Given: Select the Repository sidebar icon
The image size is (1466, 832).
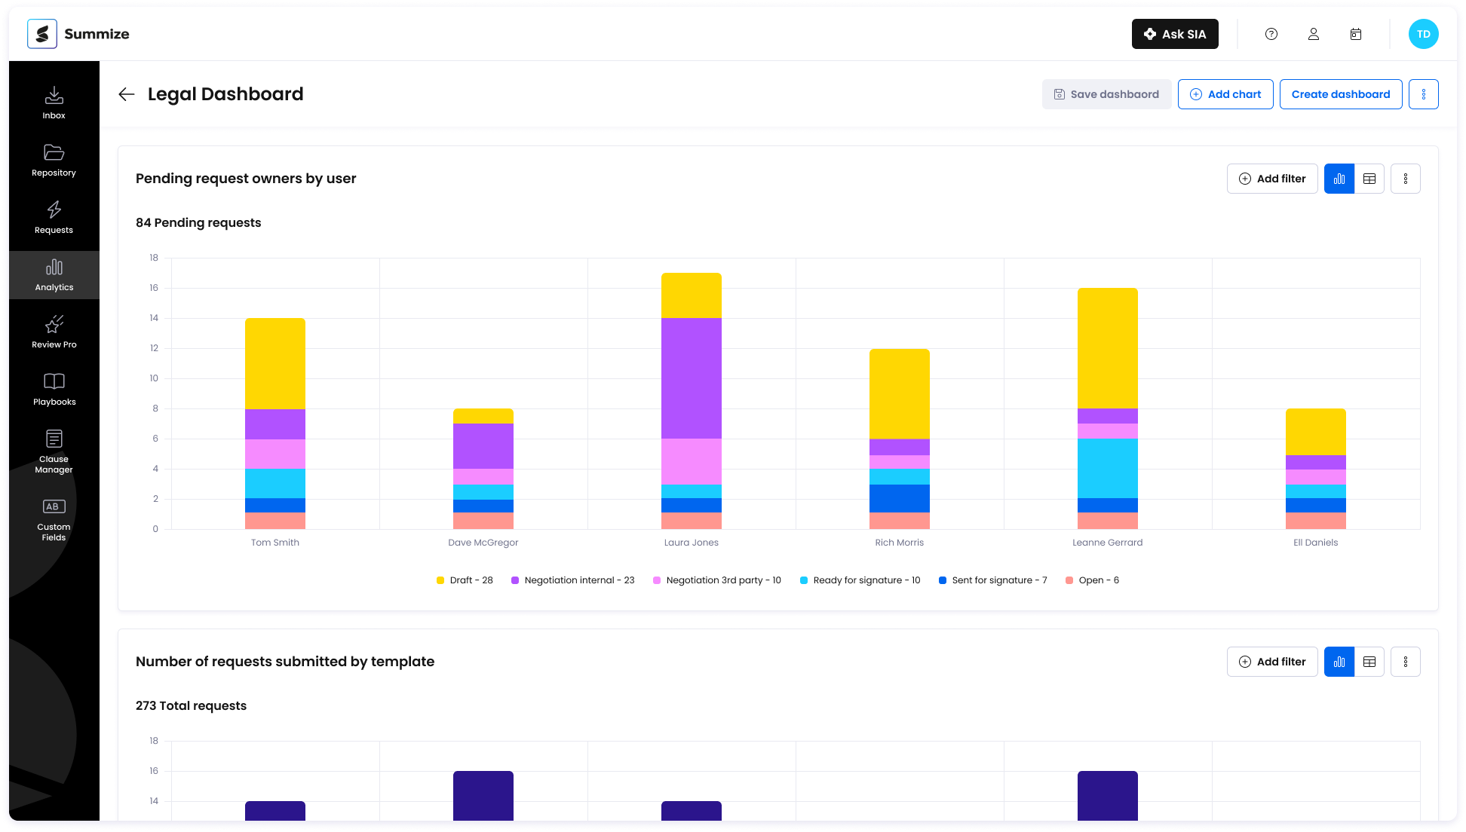Looking at the screenshot, I should (54, 159).
